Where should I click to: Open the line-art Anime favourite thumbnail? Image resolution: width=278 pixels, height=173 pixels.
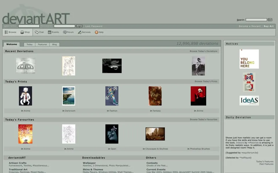[x=69, y=134]
